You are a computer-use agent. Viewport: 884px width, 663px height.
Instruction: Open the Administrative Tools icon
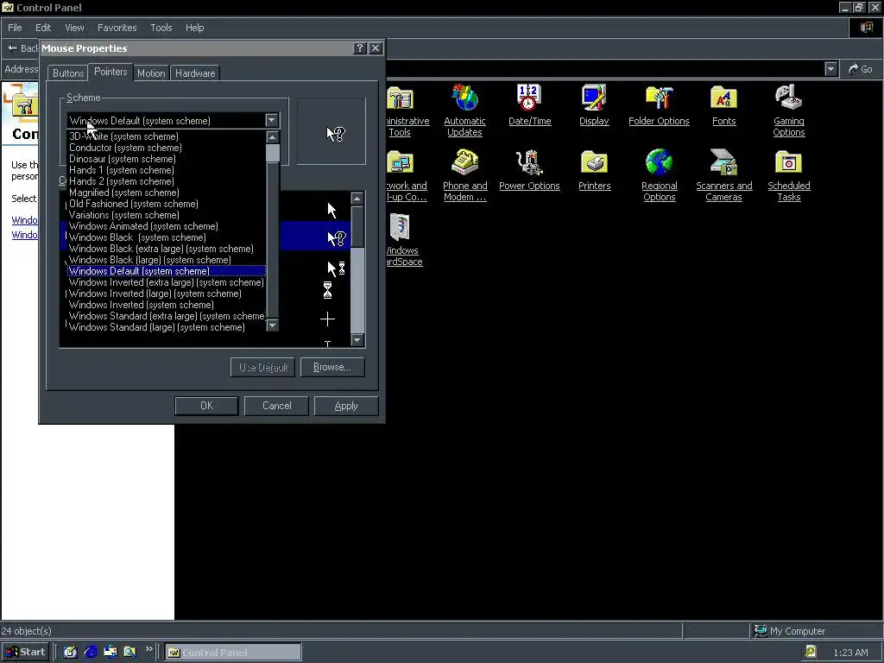tap(401, 98)
